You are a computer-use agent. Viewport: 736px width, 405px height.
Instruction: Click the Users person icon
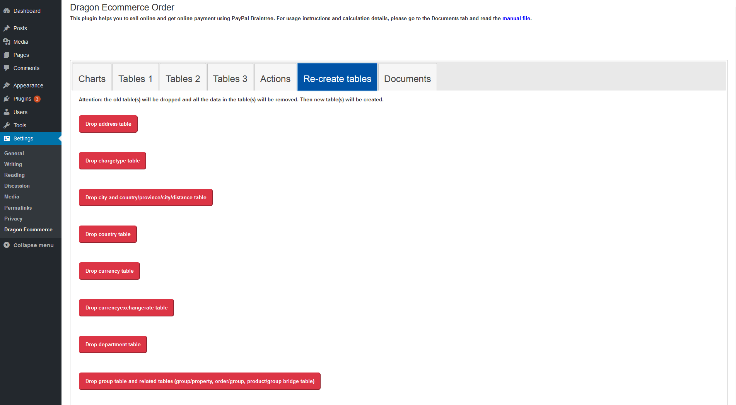(x=7, y=112)
